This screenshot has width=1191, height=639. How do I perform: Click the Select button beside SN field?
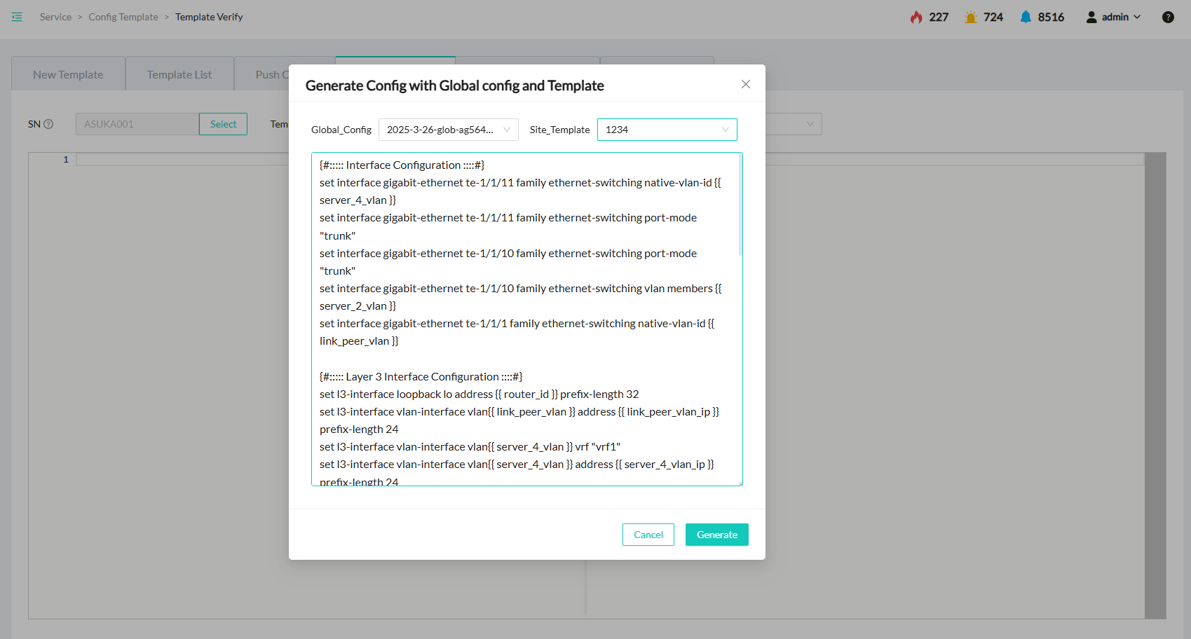(223, 124)
